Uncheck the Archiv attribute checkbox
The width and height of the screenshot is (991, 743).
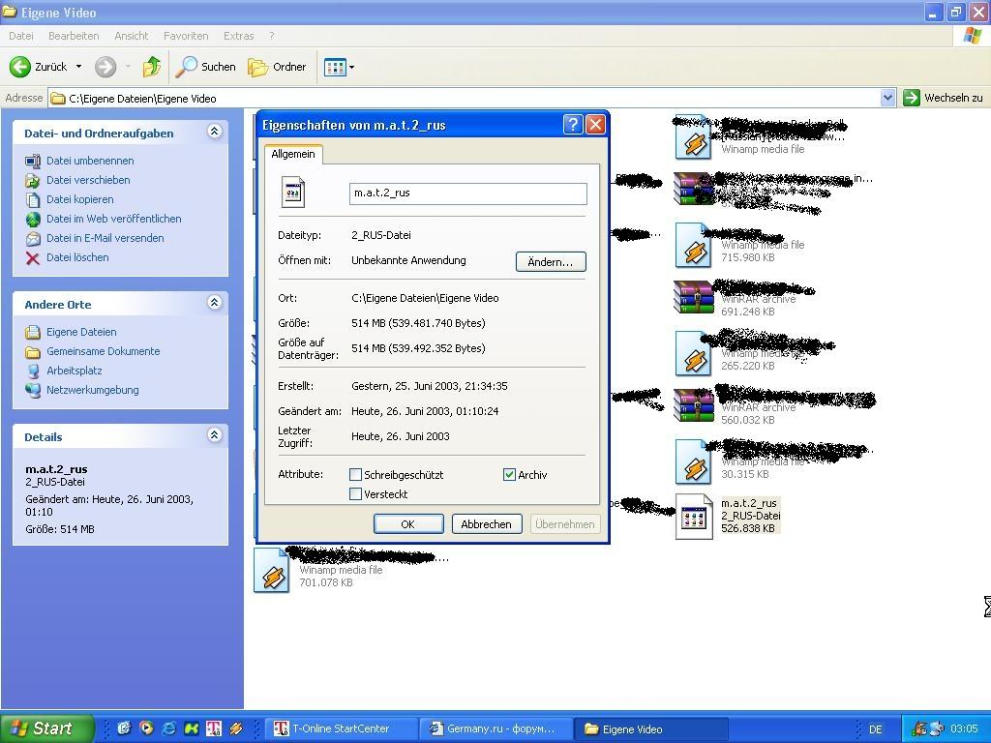509,475
